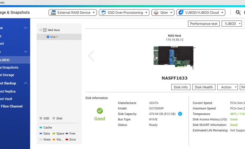
Task: Select Disk 1 in the tree
Action: point(59,37)
